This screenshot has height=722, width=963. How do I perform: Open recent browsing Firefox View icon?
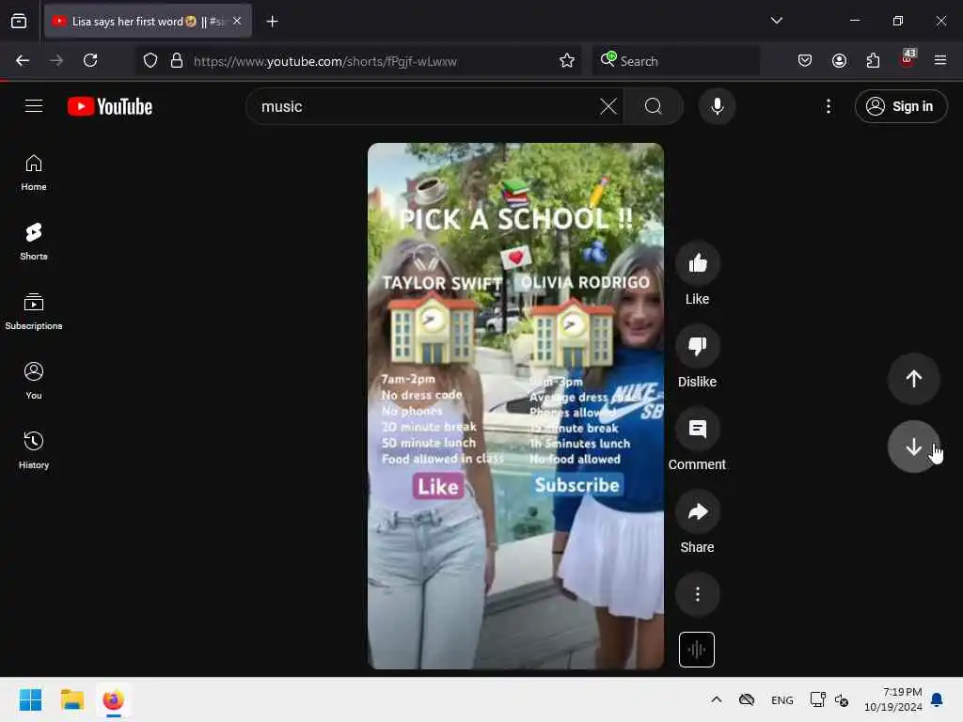[19, 21]
